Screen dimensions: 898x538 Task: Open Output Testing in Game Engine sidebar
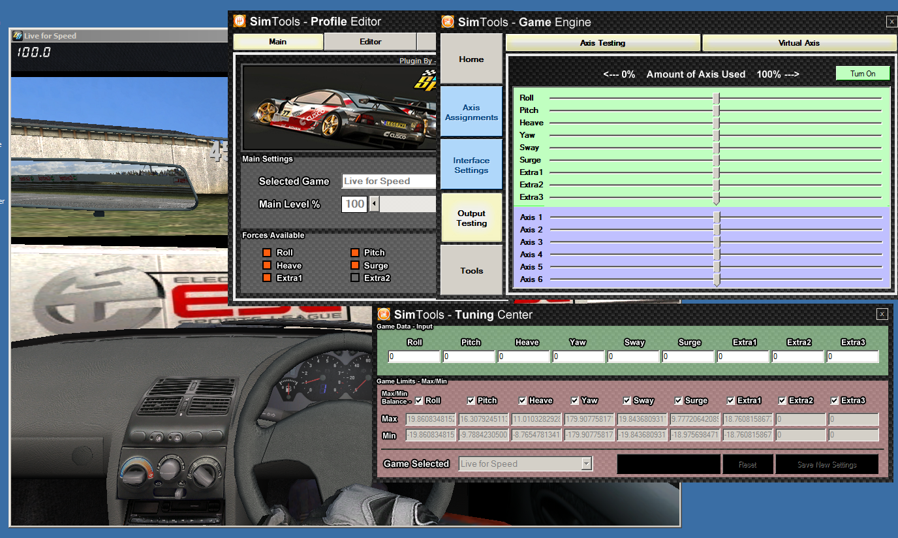471,218
